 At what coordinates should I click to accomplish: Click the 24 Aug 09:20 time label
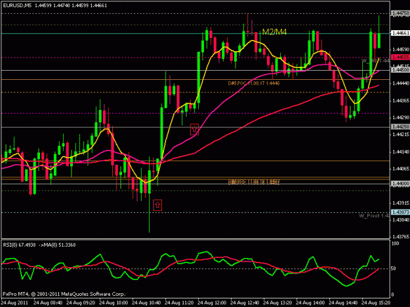(81, 303)
